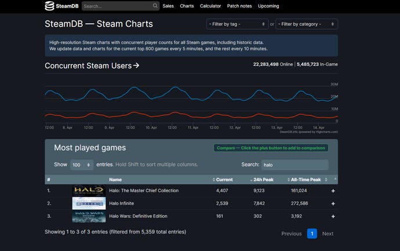Click the SteamDB logo icon
This screenshot has height=251, width=400.
tap(49, 6)
